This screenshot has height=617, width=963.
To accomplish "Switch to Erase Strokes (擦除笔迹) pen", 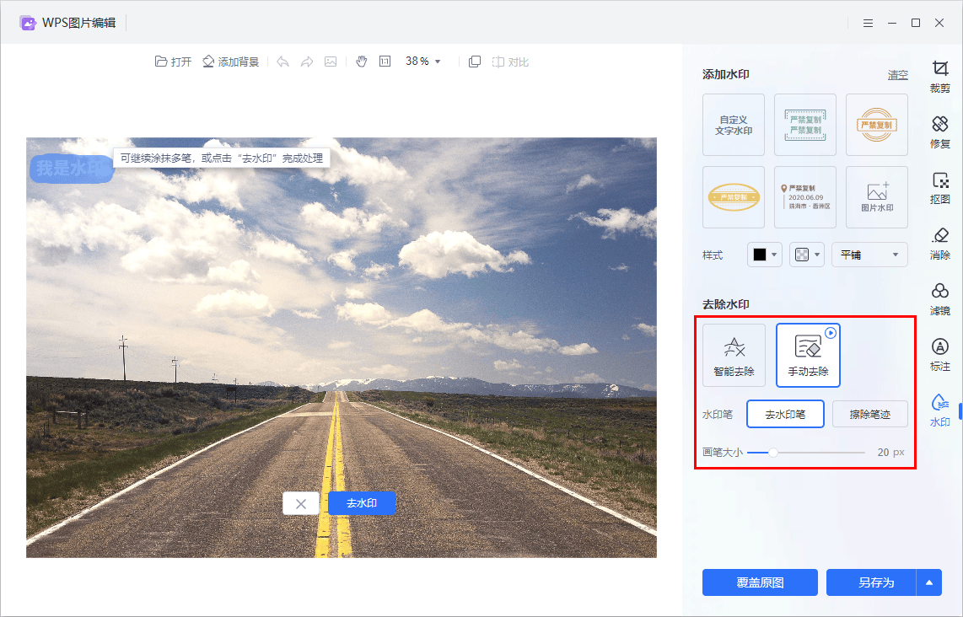I will (x=869, y=414).
